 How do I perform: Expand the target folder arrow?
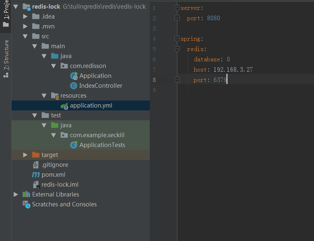tap(25, 155)
